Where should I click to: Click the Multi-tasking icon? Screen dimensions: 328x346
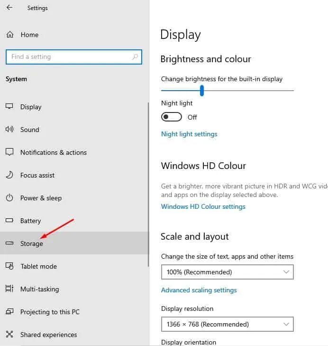9,289
